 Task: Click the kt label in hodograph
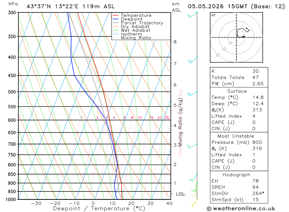(x=214, y=15)
